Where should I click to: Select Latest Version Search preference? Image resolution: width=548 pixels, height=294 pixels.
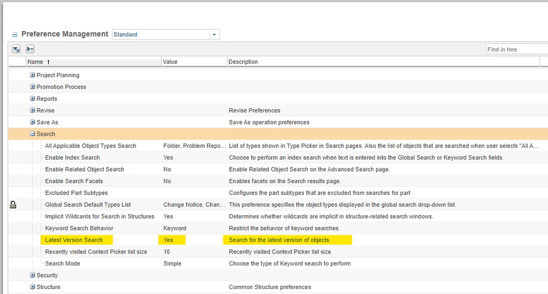74,240
